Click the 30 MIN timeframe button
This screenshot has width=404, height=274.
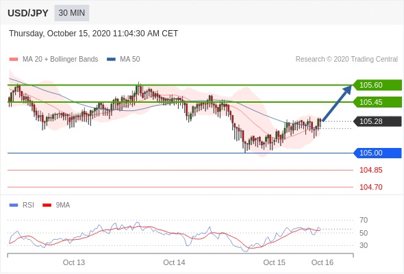click(x=72, y=13)
